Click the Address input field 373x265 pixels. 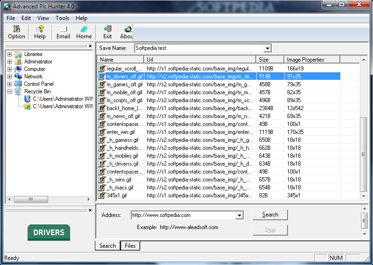click(184, 216)
